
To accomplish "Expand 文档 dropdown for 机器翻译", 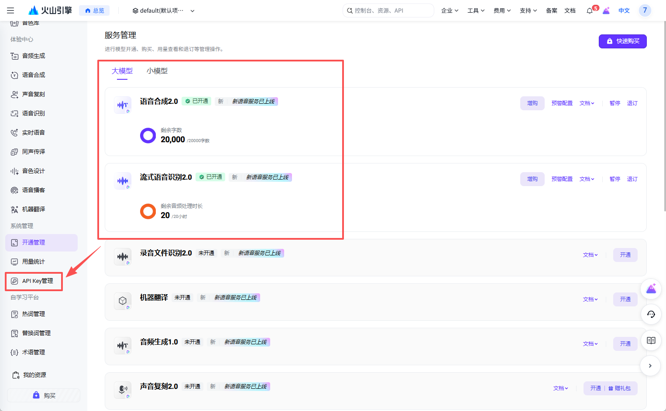I will 590,299.
